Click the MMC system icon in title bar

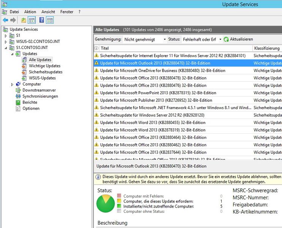(x=4, y=4)
